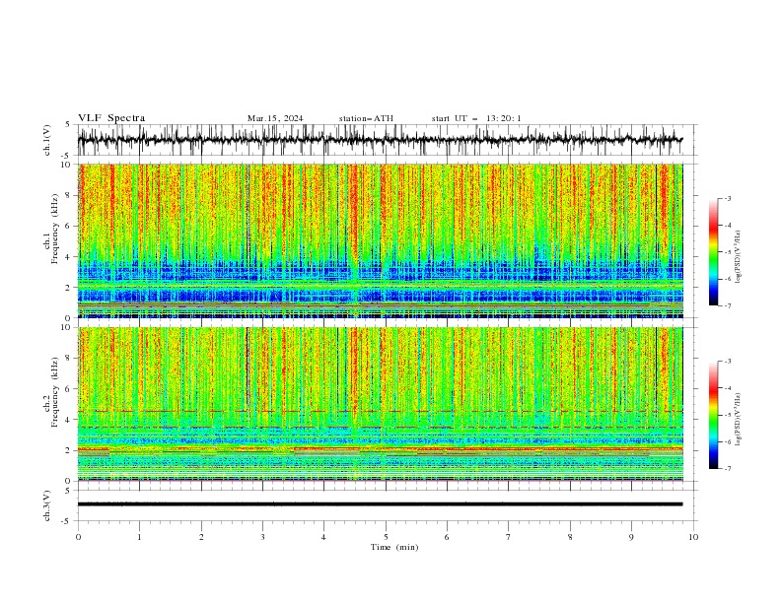Click the date 'Mar.15, 2024'

point(275,118)
